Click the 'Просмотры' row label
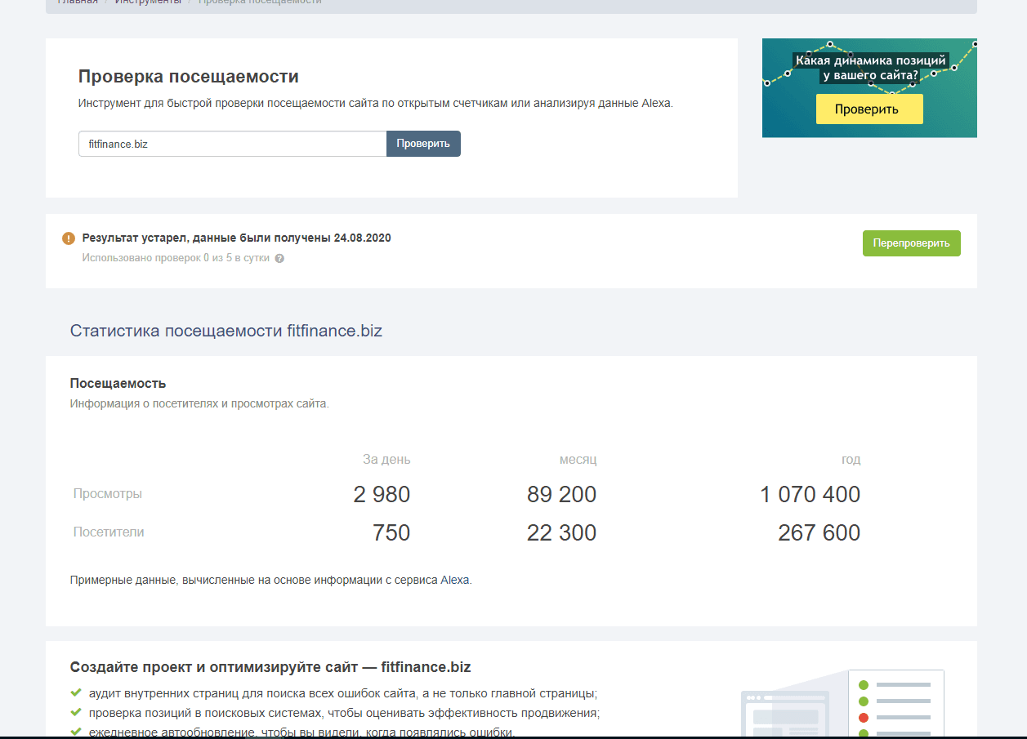The height and width of the screenshot is (739, 1027). (108, 494)
